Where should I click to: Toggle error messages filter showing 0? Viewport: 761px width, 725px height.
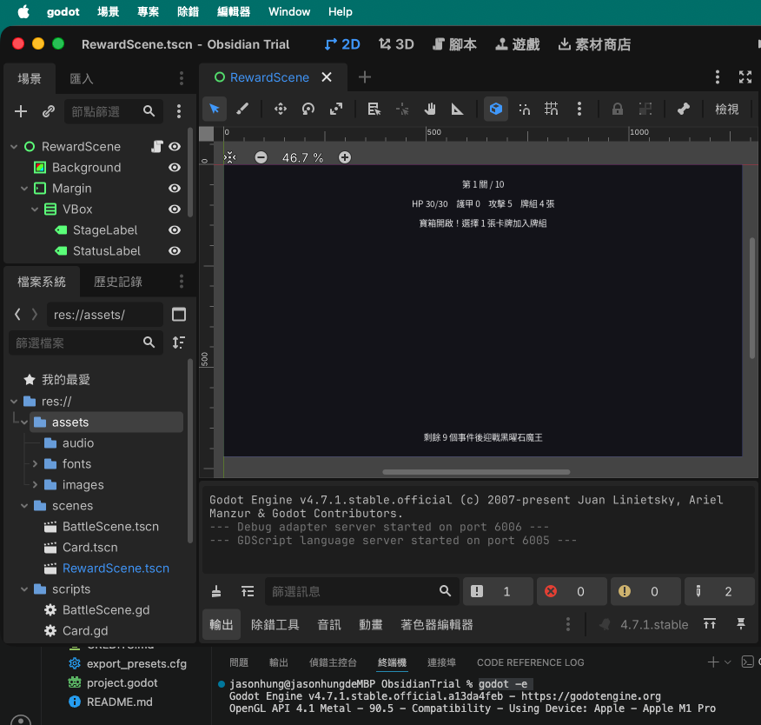tap(572, 591)
